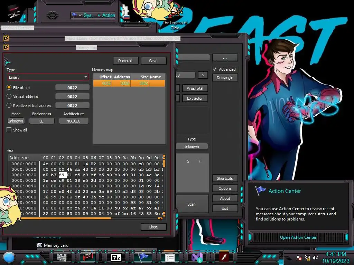Open the red-black app icon beside firewall

click(x=88, y=257)
